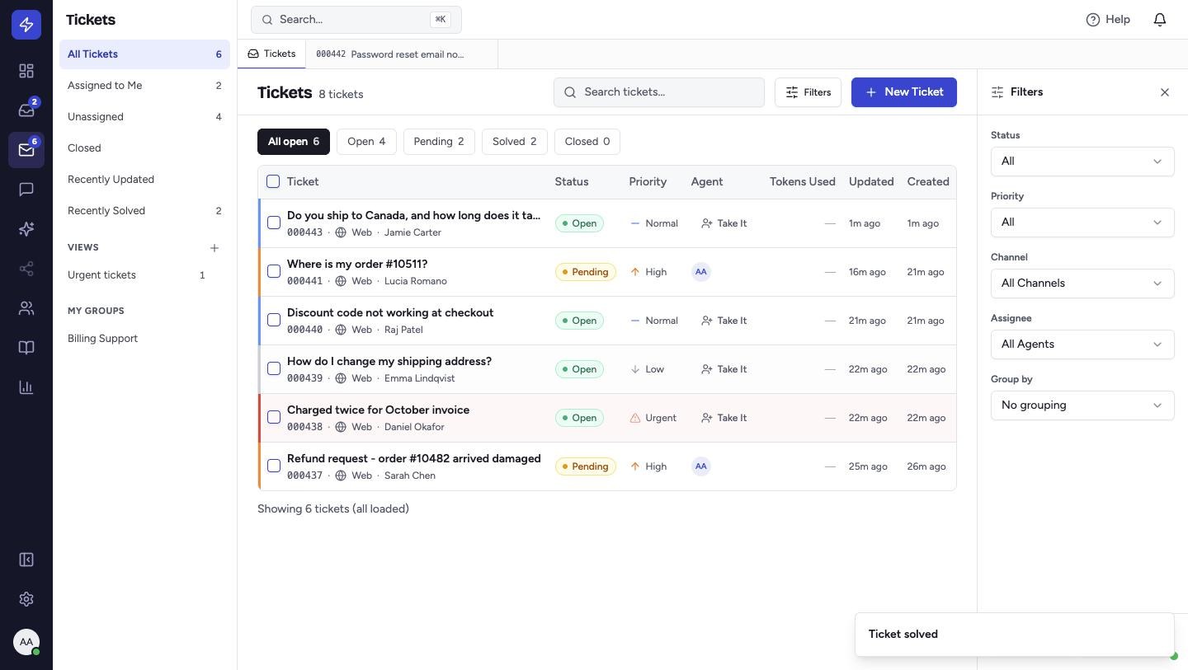The width and height of the screenshot is (1188, 670).
Task: Select checkbox for shipping address ticket
Action: point(274,368)
